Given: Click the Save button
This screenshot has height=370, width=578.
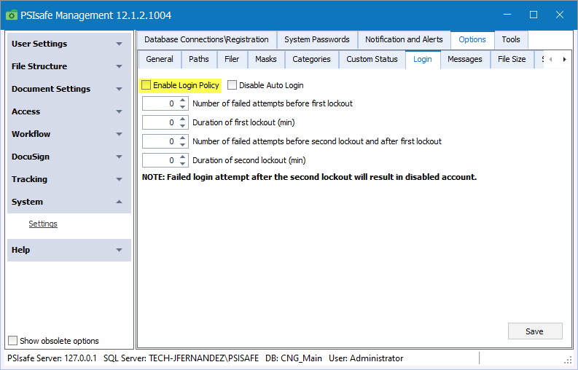Looking at the screenshot, I should click(x=535, y=331).
